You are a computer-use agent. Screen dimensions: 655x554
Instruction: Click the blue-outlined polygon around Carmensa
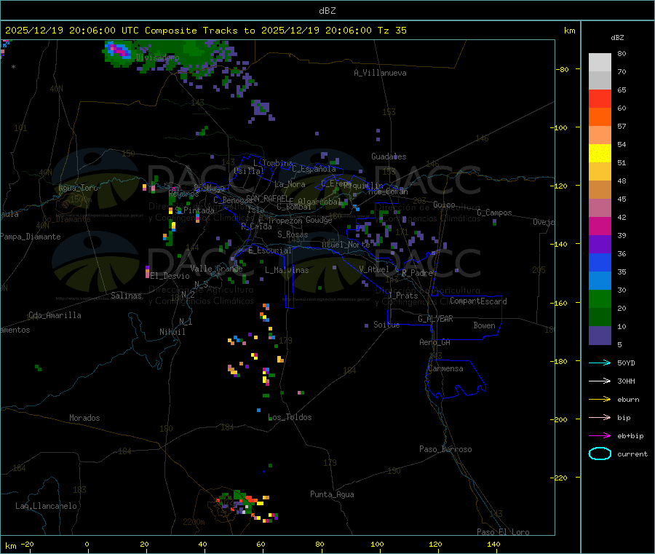coord(456,379)
